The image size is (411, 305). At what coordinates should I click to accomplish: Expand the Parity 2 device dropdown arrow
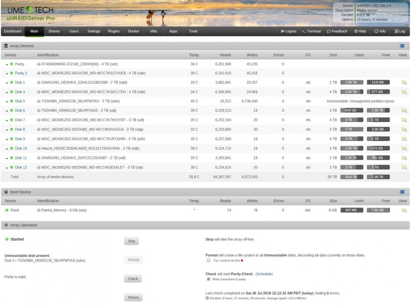(7, 74)
